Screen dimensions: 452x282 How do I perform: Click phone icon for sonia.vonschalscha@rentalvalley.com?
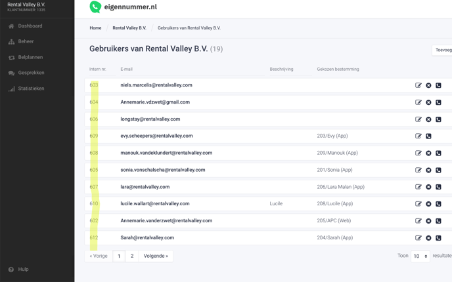438,170
